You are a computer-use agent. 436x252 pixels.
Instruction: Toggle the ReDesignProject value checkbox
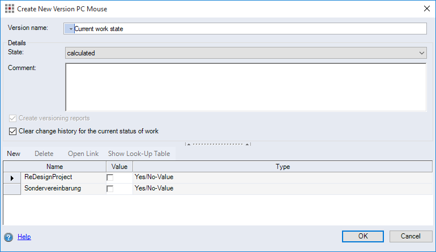tap(110, 177)
